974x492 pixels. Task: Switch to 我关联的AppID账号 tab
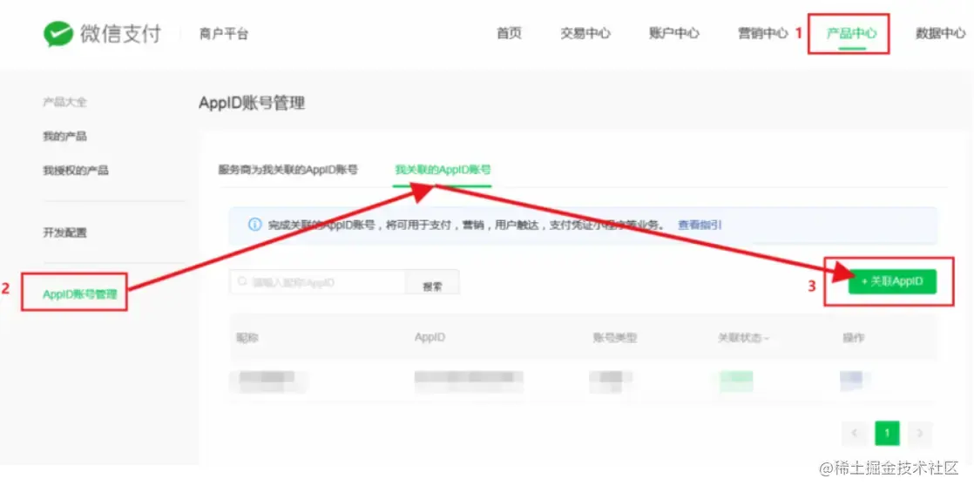coord(443,170)
